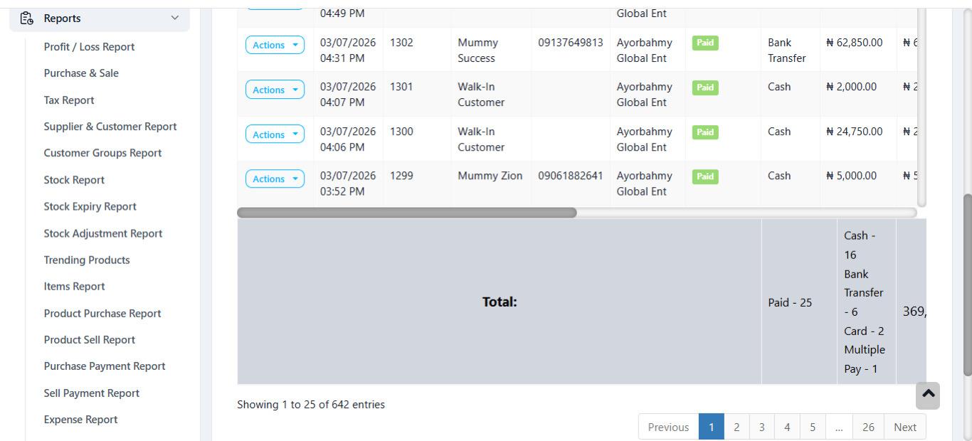Click the page vertical scrollbar thumb

[x=967, y=285]
